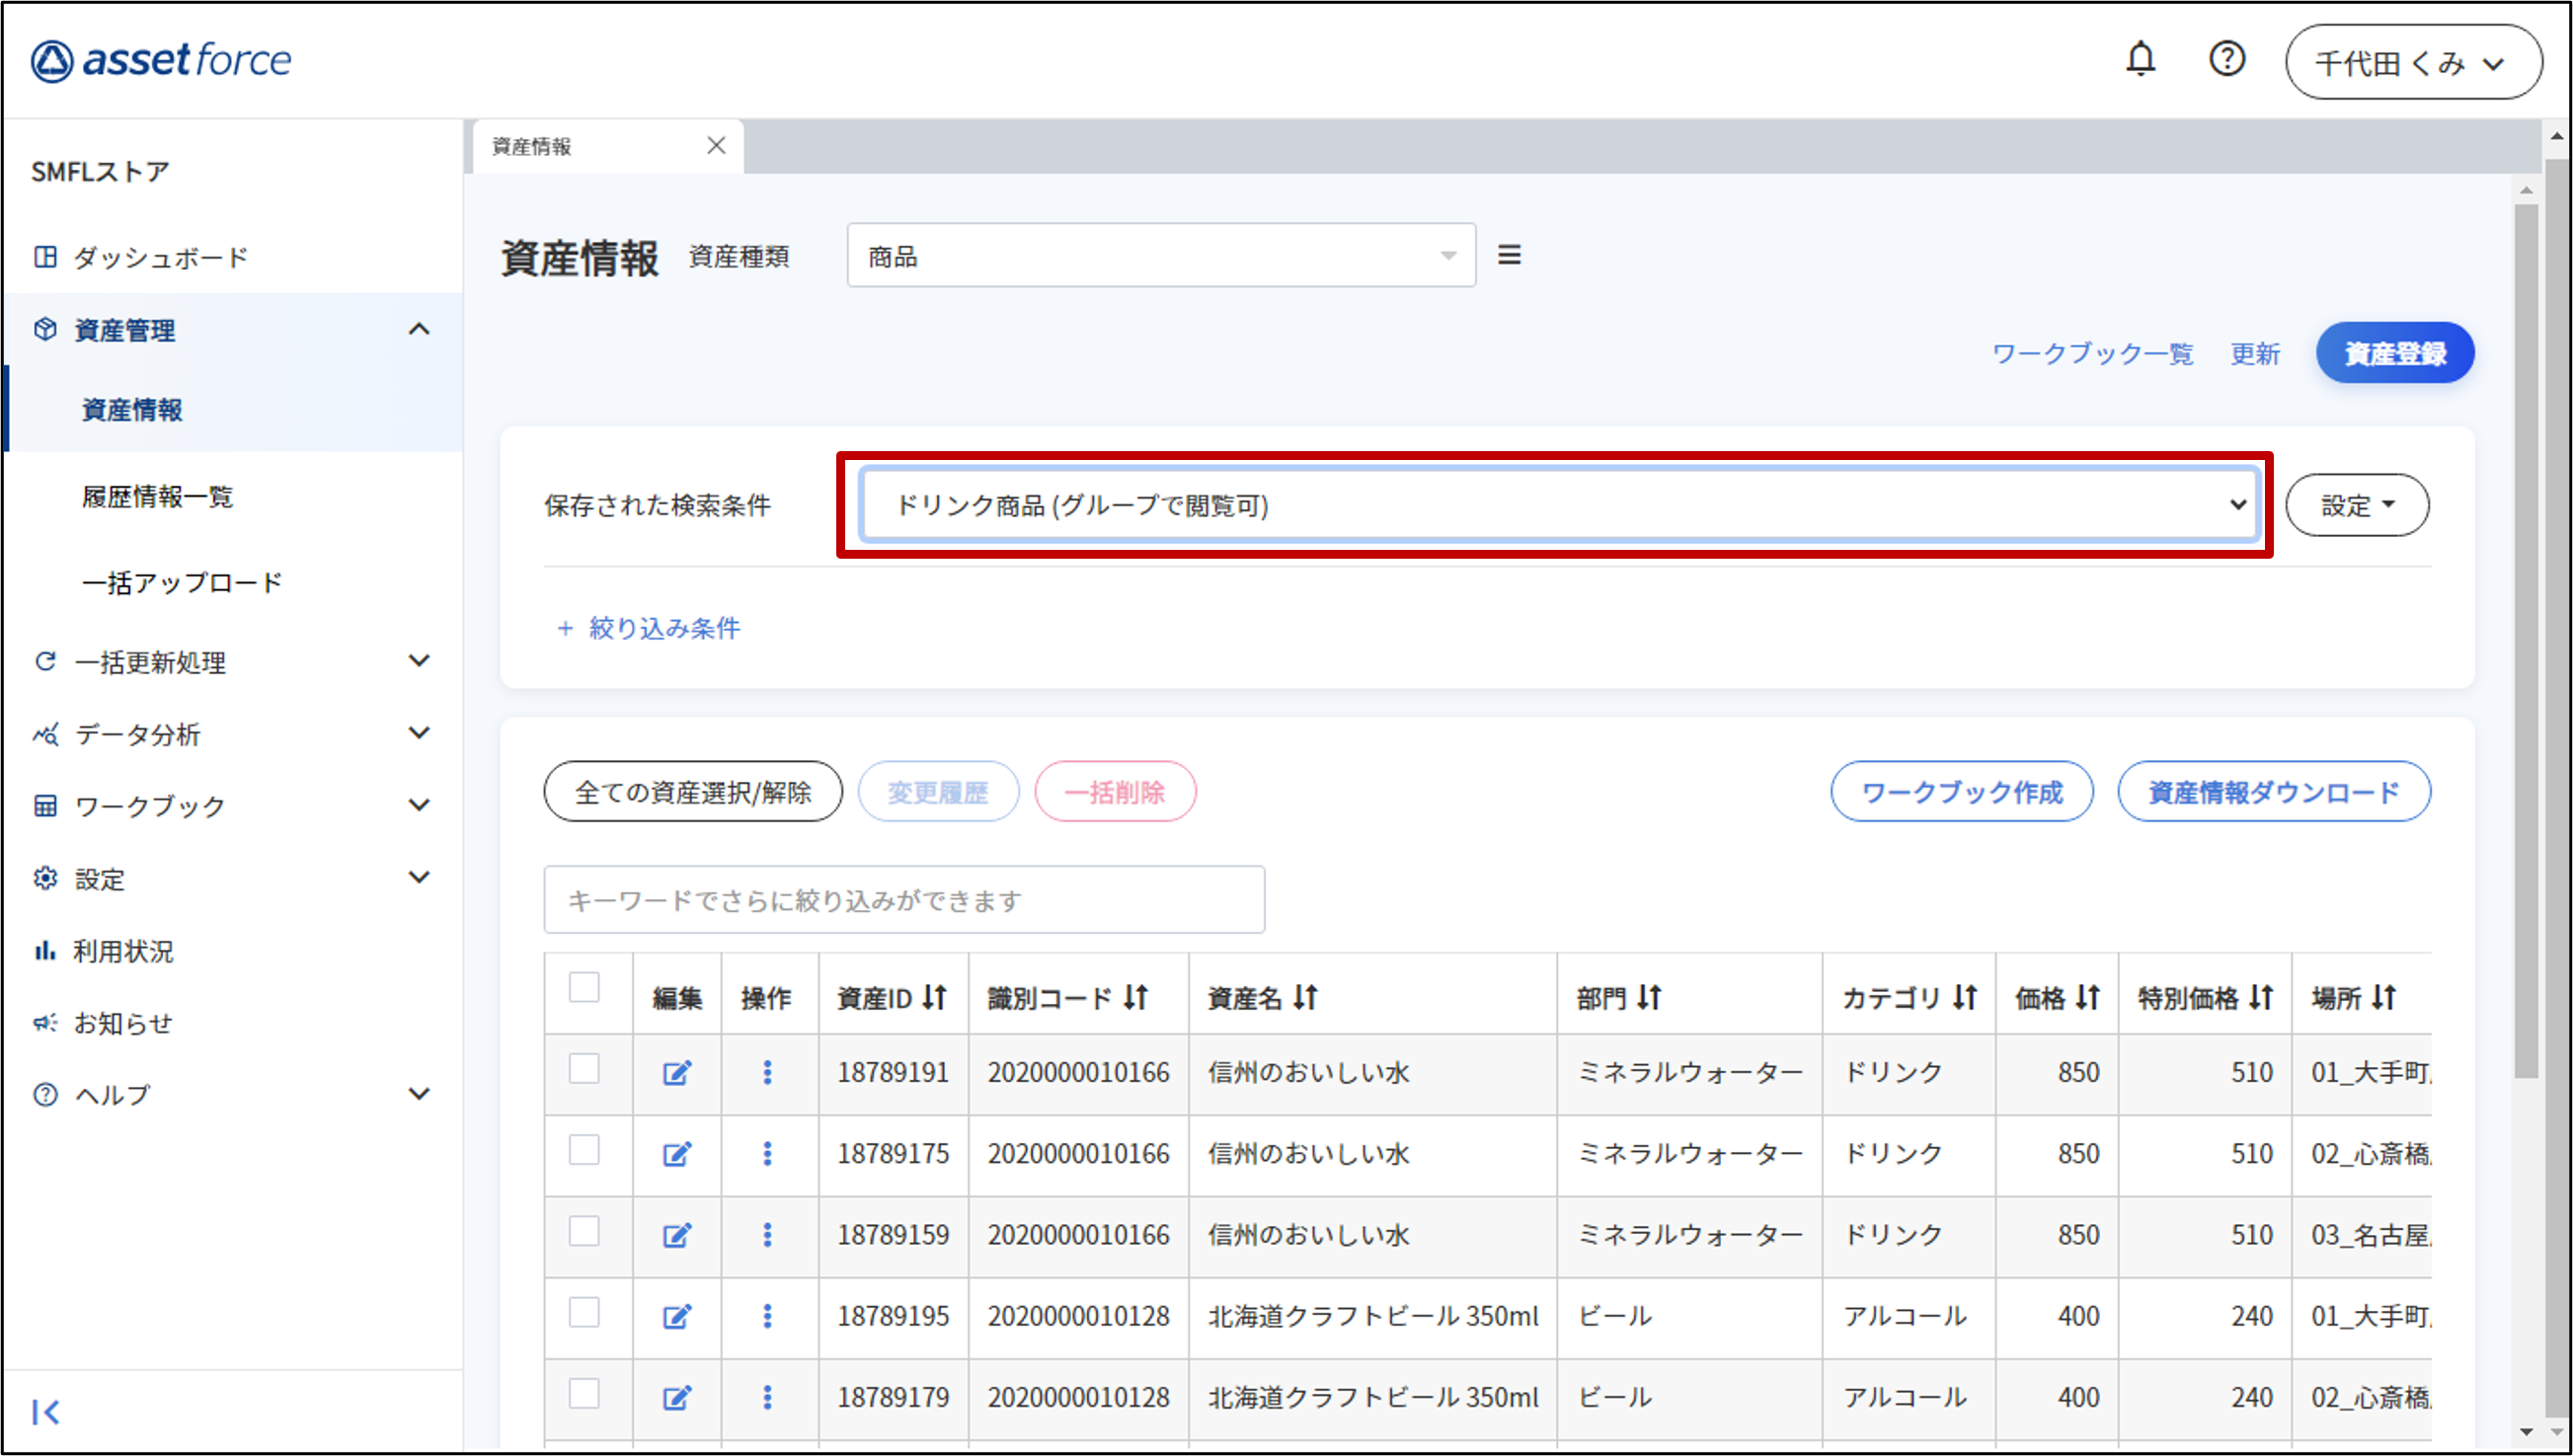The height and width of the screenshot is (1456, 2573).
Task: Expand the 千代田 くみ user menu
Action: 2412,63
